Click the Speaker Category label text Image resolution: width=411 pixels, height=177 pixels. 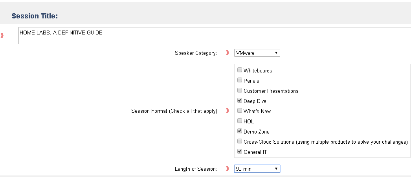tap(196, 53)
